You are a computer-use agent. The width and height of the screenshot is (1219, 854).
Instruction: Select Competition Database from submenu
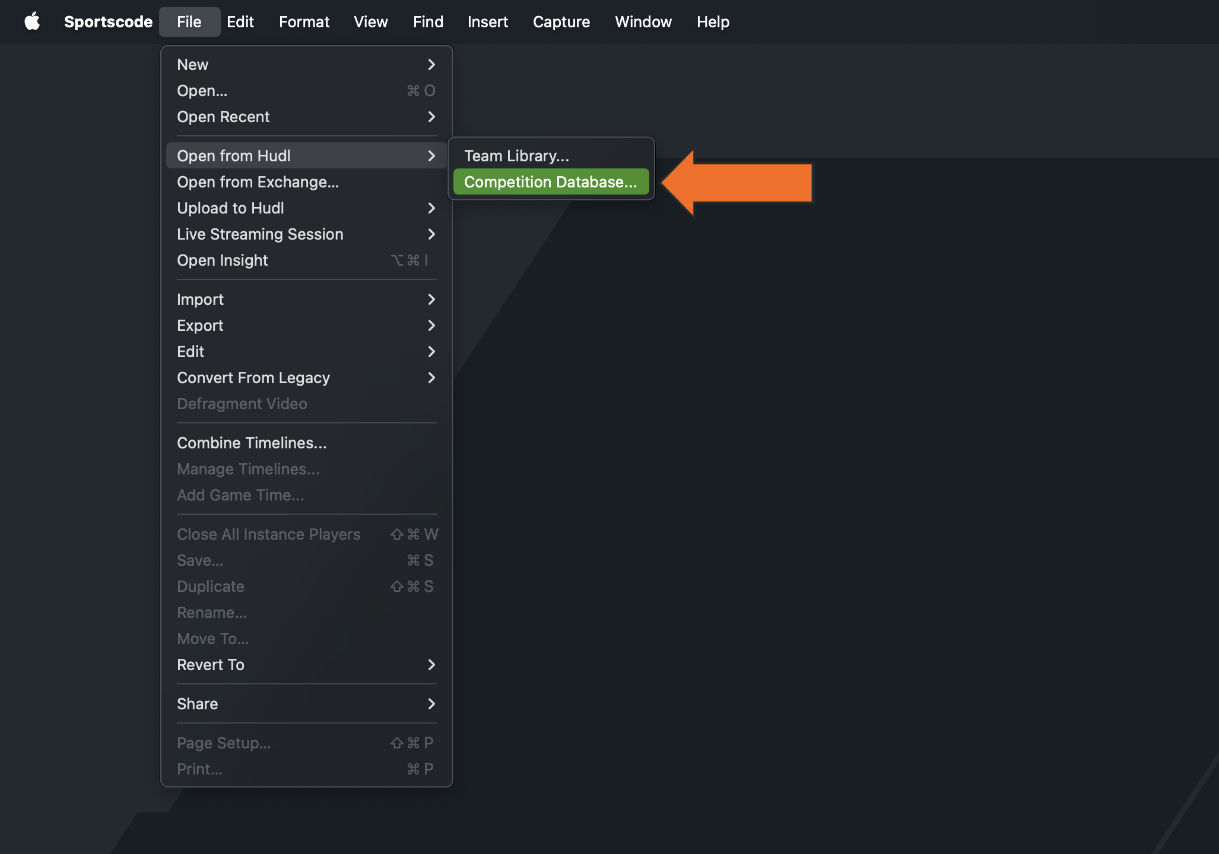tap(550, 182)
